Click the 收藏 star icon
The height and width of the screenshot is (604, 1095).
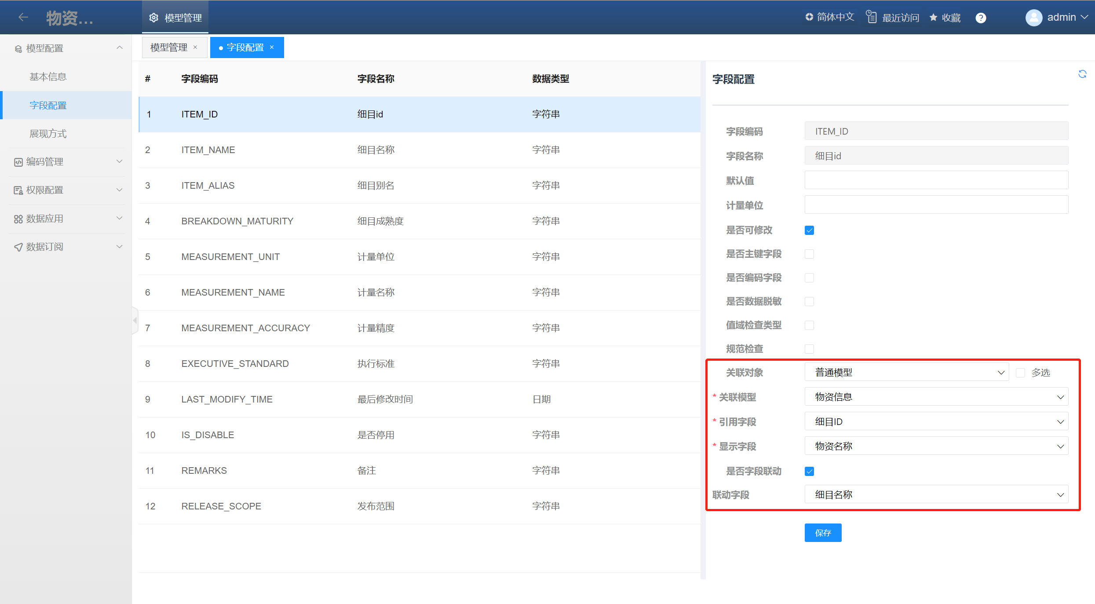point(933,18)
